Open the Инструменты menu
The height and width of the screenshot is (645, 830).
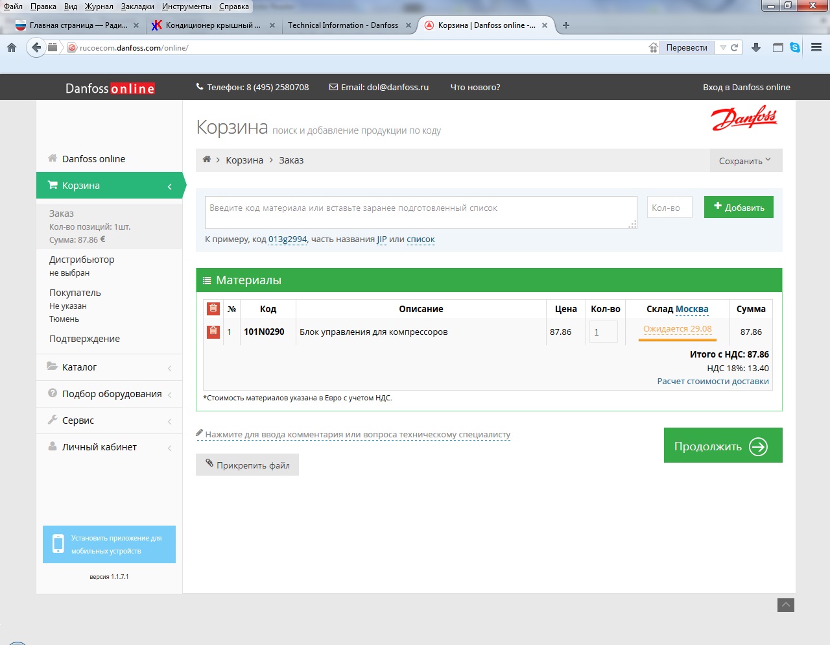pos(187,6)
